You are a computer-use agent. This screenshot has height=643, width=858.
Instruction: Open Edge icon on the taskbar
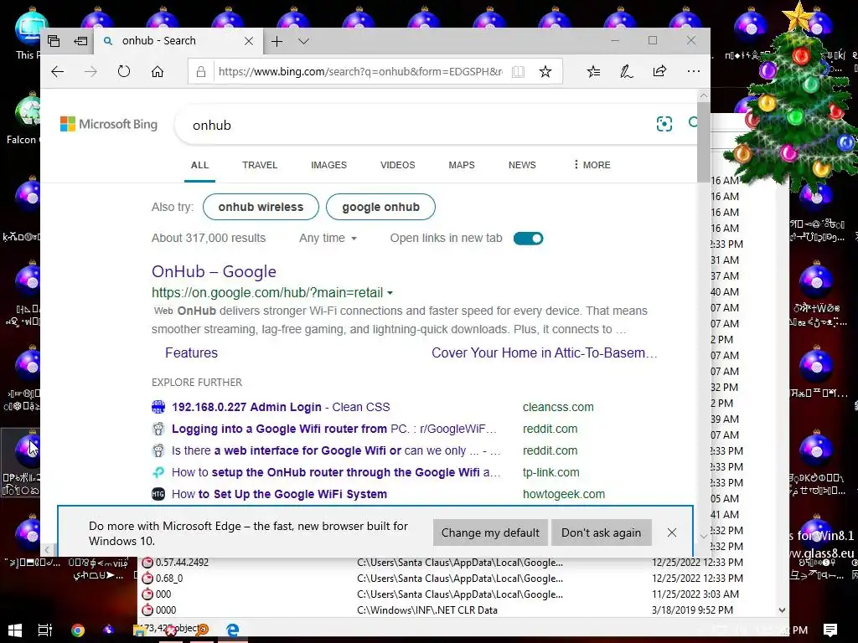click(x=233, y=630)
